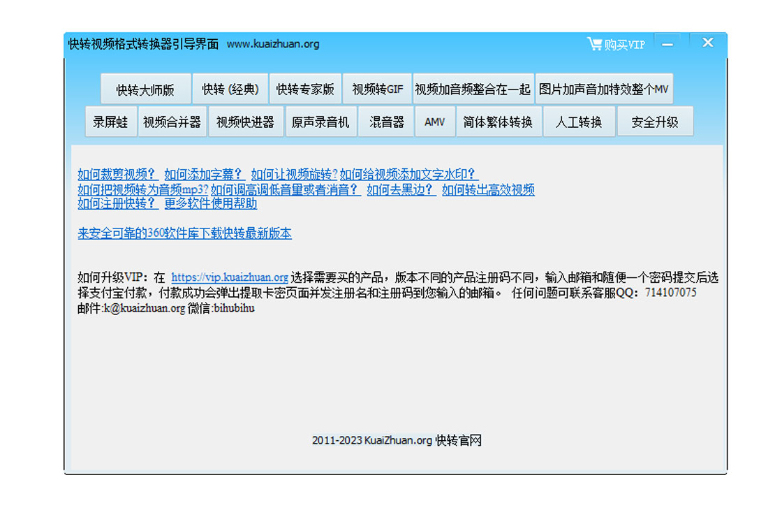The image size is (782, 531).
Task: Launch 录屏蛙 screen recorder
Action: (x=111, y=122)
